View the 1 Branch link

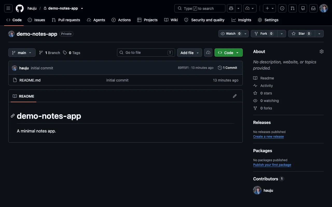coord(50,53)
